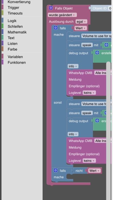Expand first info log level dropdown
Viewport: 113px width, 200px height.
click(x=73, y=66)
